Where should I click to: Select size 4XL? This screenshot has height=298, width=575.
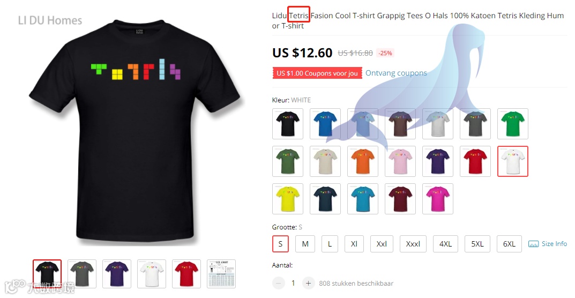[x=445, y=244]
